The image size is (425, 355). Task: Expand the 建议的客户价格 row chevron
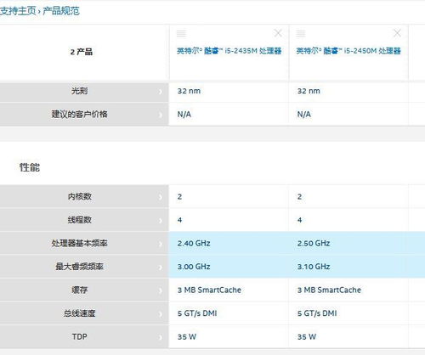coord(161,115)
